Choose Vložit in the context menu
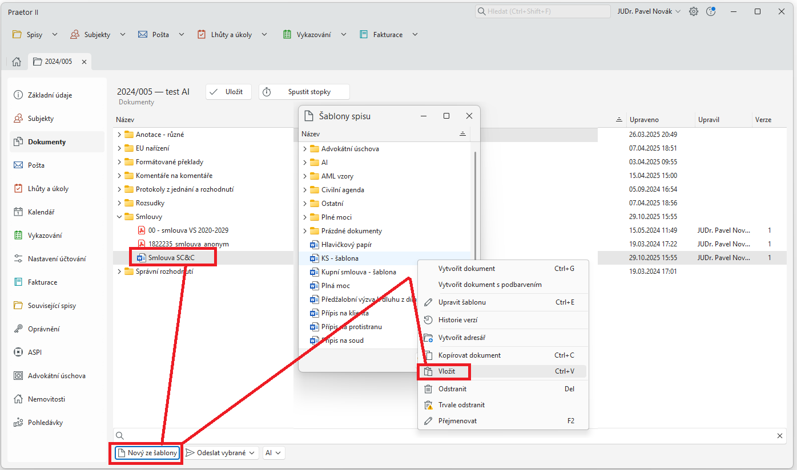The height and width of the screenshot is (470, 797). 446,371
